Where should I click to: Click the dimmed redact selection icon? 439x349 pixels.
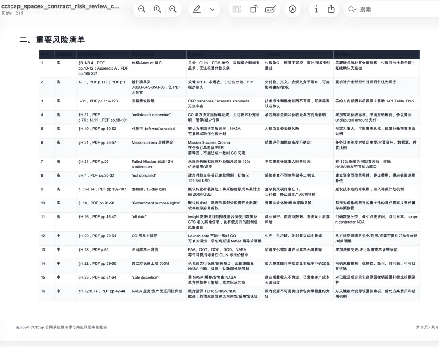coord(237,10)
